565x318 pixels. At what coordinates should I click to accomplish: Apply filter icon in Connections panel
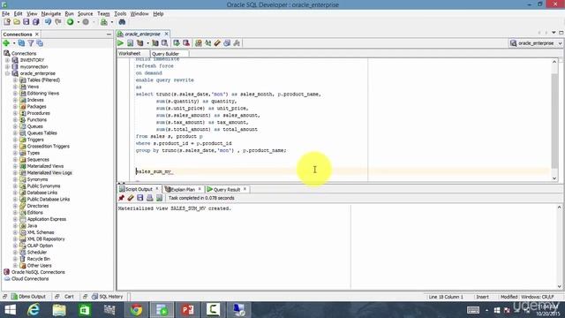click(31, 43)
